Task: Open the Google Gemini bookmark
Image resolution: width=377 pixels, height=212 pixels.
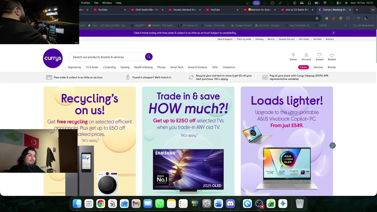Action: click(x=241, y=26)
